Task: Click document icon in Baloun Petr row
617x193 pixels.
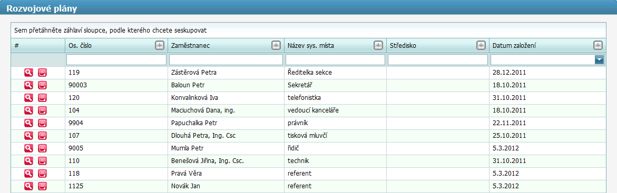Action: [x=42, y=85]
